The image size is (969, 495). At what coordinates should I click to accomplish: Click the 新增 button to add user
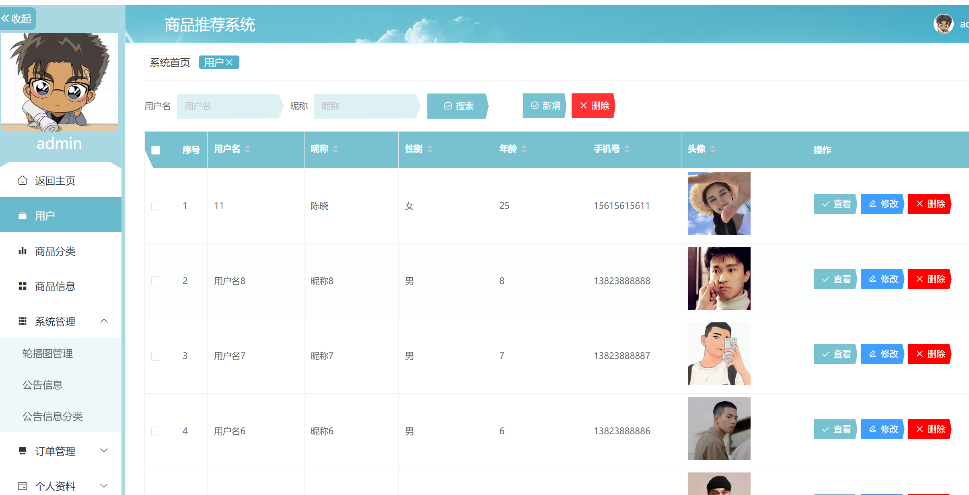click(x=545, y=106)
